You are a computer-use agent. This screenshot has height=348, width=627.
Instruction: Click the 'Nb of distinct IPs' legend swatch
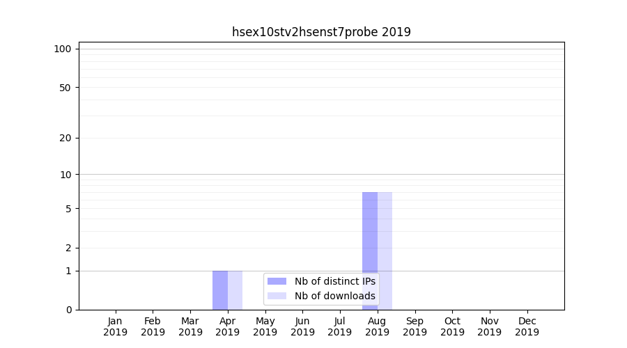277,281
